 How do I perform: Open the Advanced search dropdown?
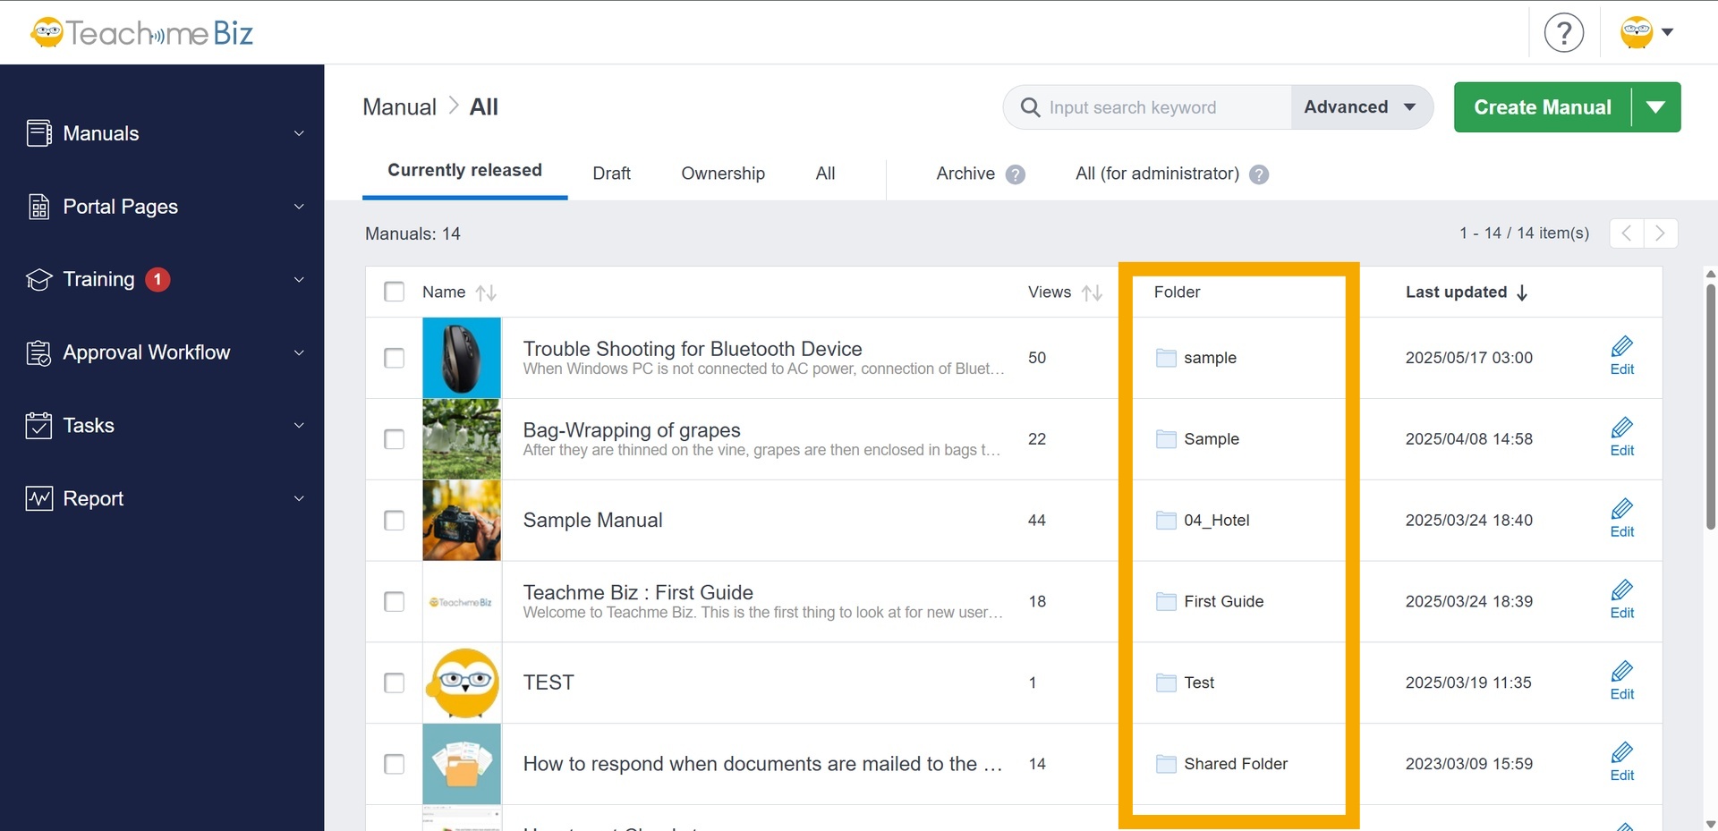point(1360,107)
